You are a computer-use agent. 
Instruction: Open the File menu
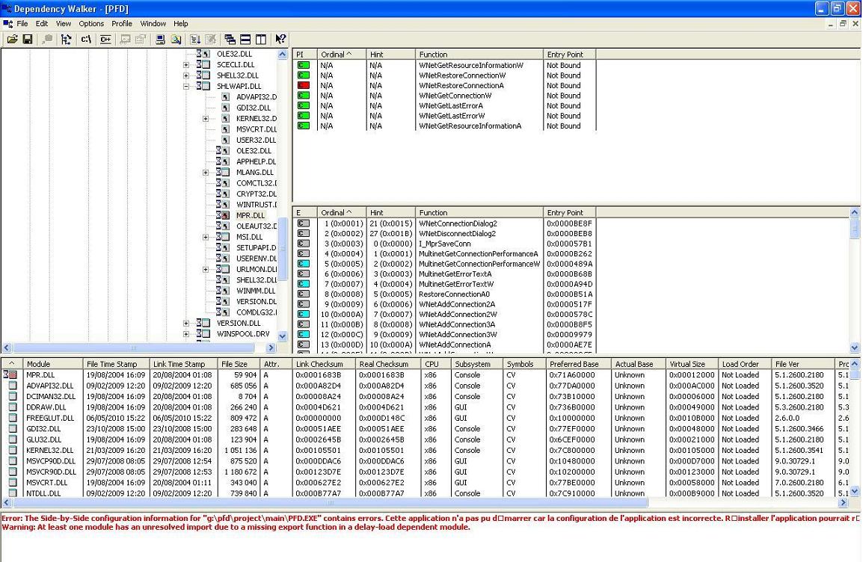click(22, 24)
